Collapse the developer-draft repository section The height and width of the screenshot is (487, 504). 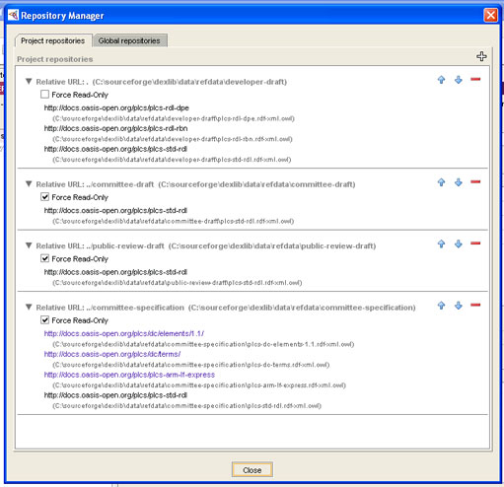pos(29,81)
